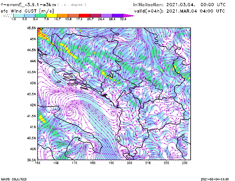This screenshot has width=235, height=181.
Task: Click the legend value 7.9
Action: (46, 19)
